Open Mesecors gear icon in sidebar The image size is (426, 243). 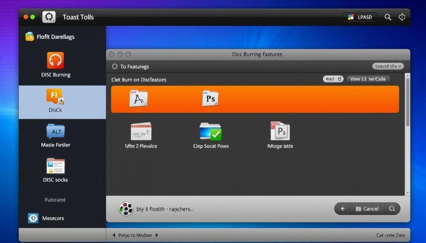(x=33, y=218)
